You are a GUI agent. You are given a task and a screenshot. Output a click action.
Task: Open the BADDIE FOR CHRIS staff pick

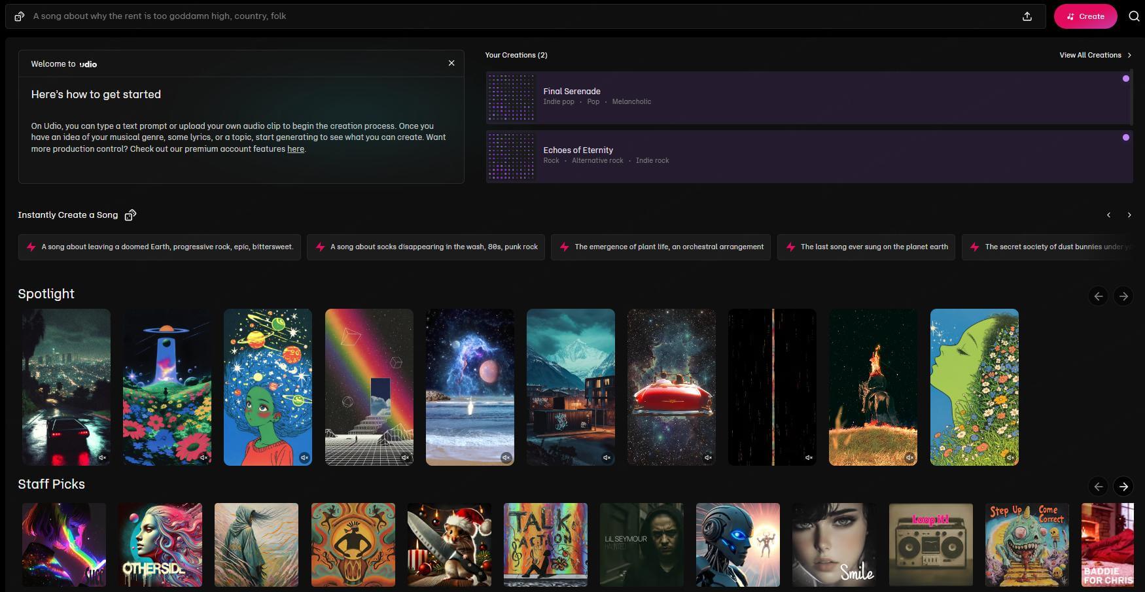click(x=1108, y=545)
